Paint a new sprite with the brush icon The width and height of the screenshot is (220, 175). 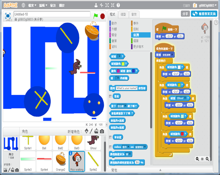[x=91, y=131]
